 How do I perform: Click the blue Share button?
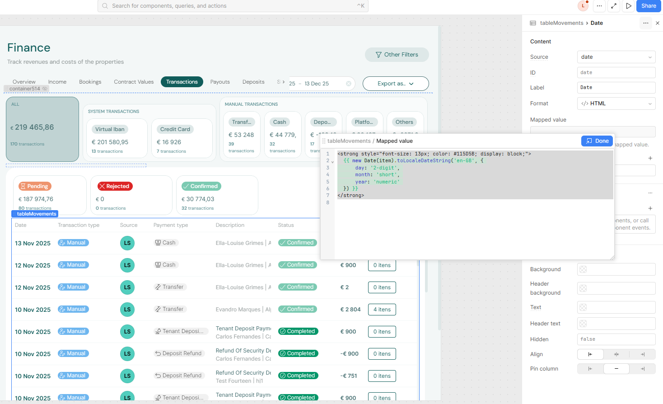tap(648, 6)
